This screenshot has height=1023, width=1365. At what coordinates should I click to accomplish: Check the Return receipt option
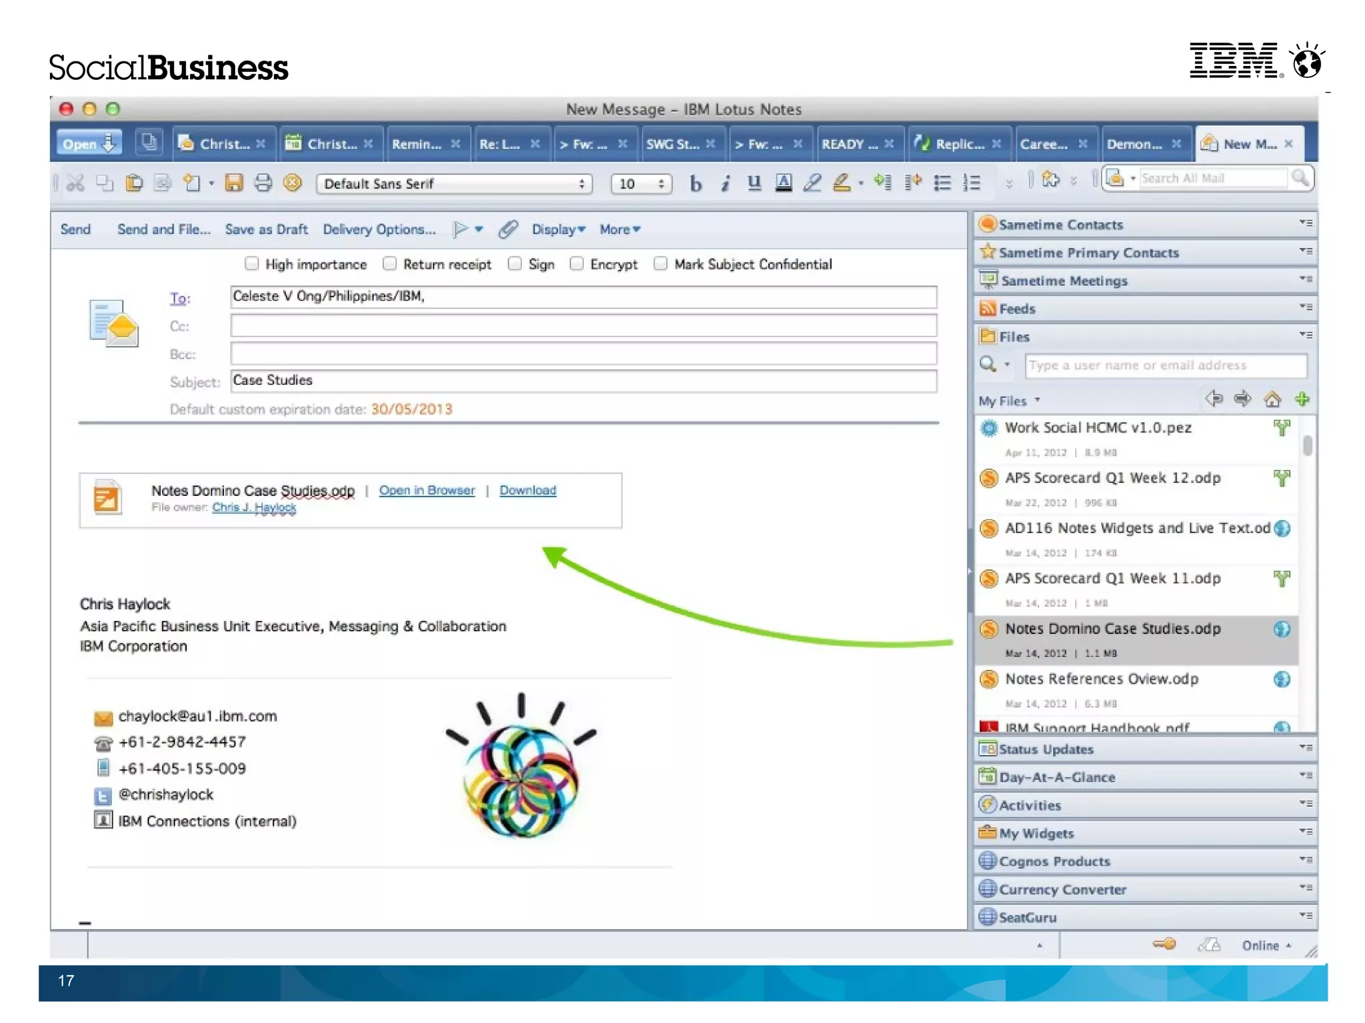pos(390,264)
